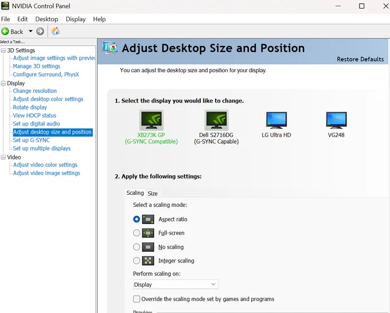Click the No scaling mode icon
390x313 pixels.
[x=148, y=247]
